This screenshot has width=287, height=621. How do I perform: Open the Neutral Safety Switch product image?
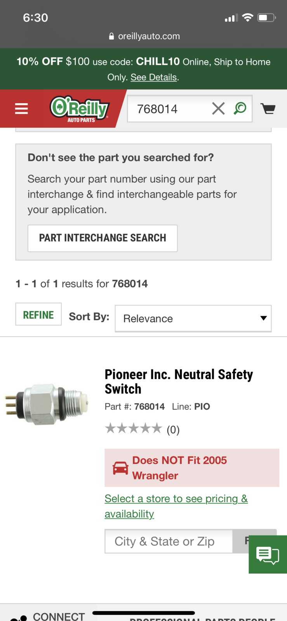pyautogui.click(x=47, y=404)
